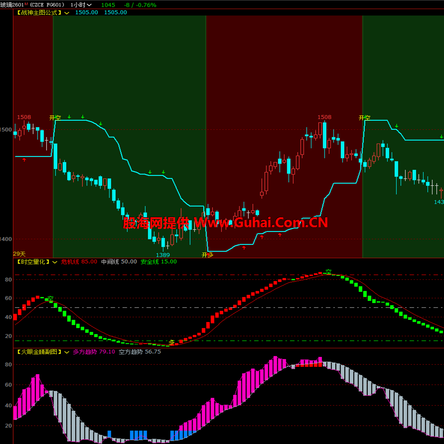Select the left 开空 signal marker
444x444 pixels.
(x=55, y=117)
